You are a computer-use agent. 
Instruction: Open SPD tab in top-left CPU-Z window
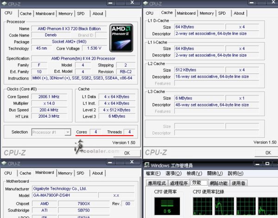[x=81, y=13]
